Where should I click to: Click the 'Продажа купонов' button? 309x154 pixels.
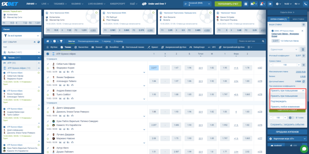point(287,132)
